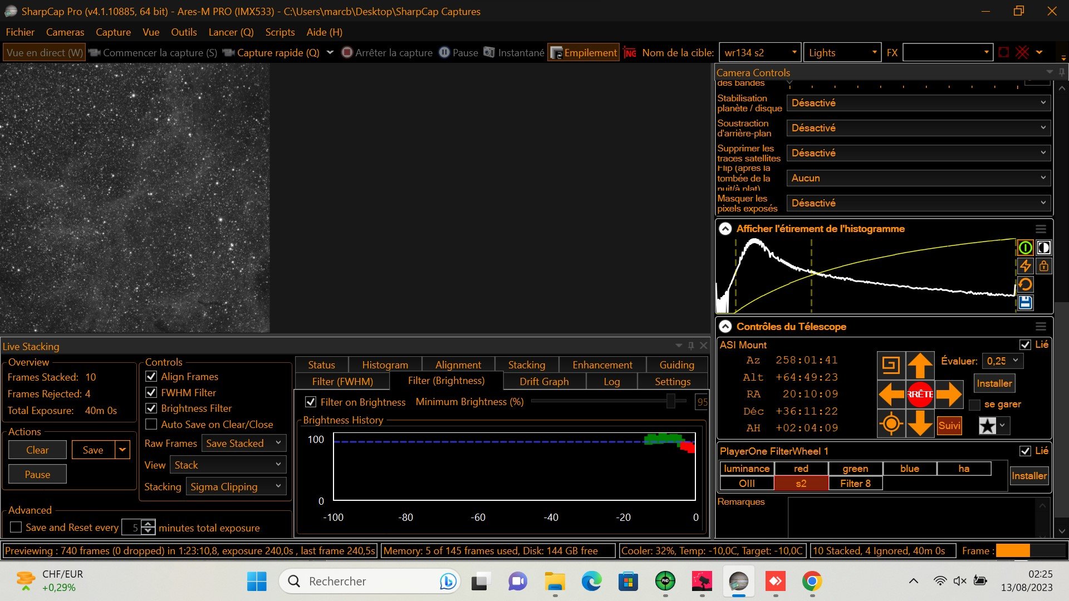Click the red crossed-out FX icon in toolbar
The width and height of the screenshot is (1069, 601).
point(1022,52)
